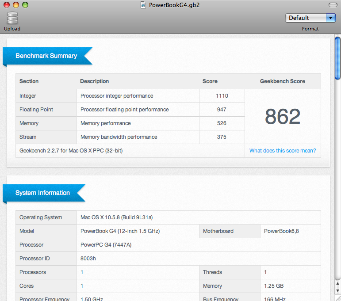Click the 1.25 GB memory value

pyautogui.click(x=274, y=286)
